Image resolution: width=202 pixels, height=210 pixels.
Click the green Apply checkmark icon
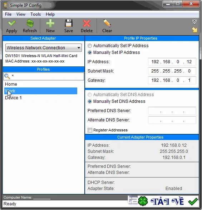coord(12,23)
